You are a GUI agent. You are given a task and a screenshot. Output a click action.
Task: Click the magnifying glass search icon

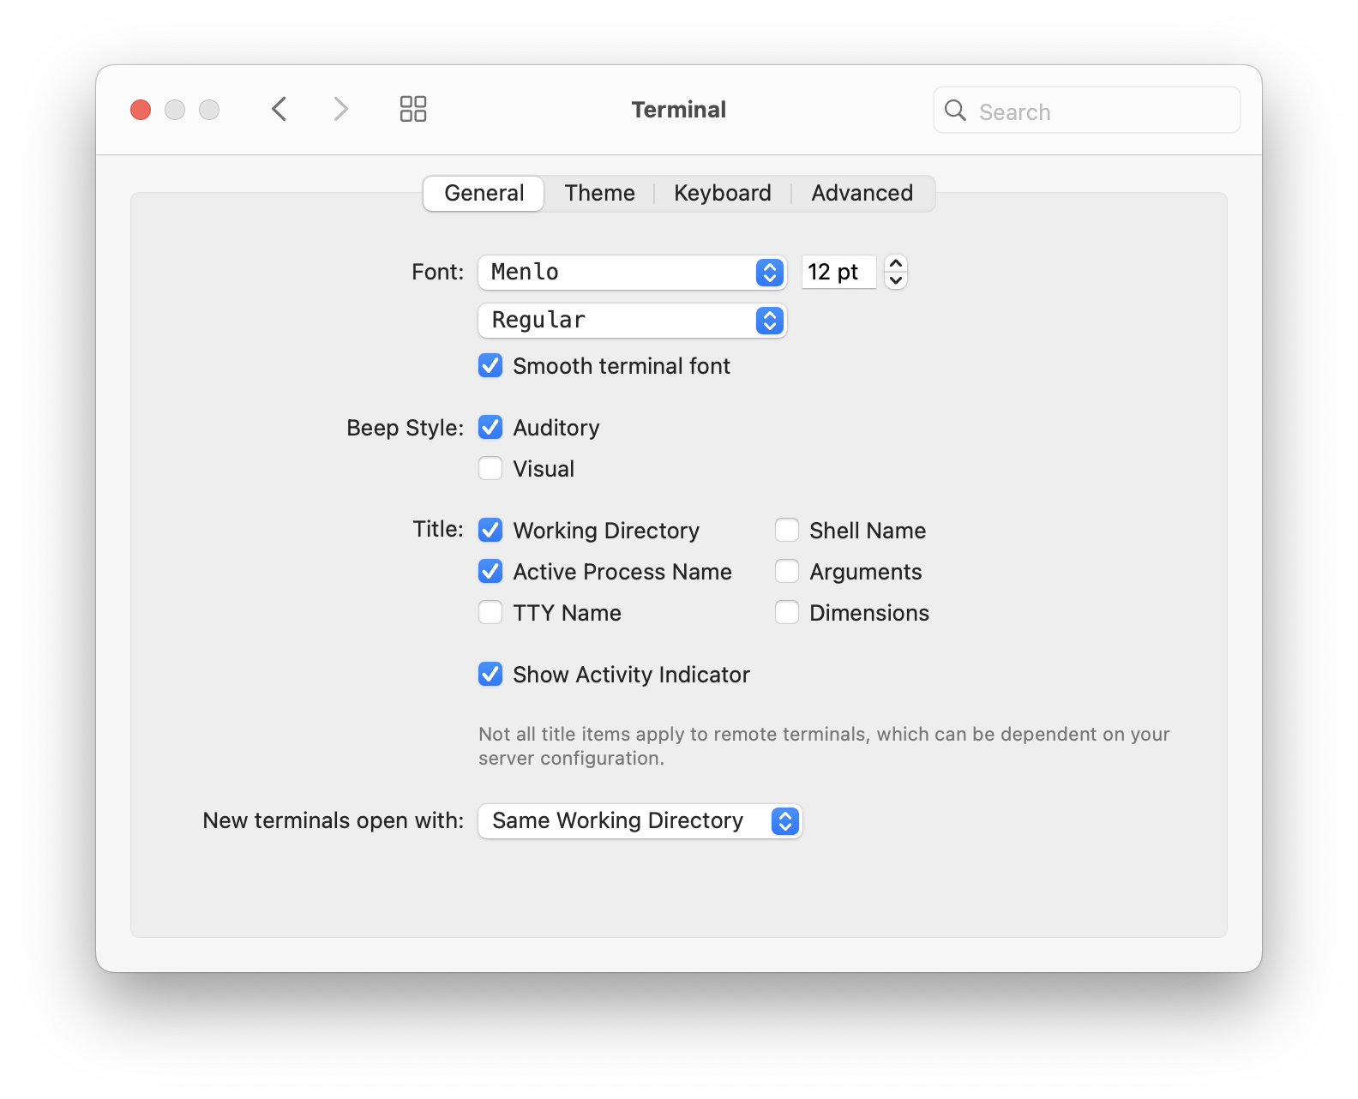(x=955, y=111)
